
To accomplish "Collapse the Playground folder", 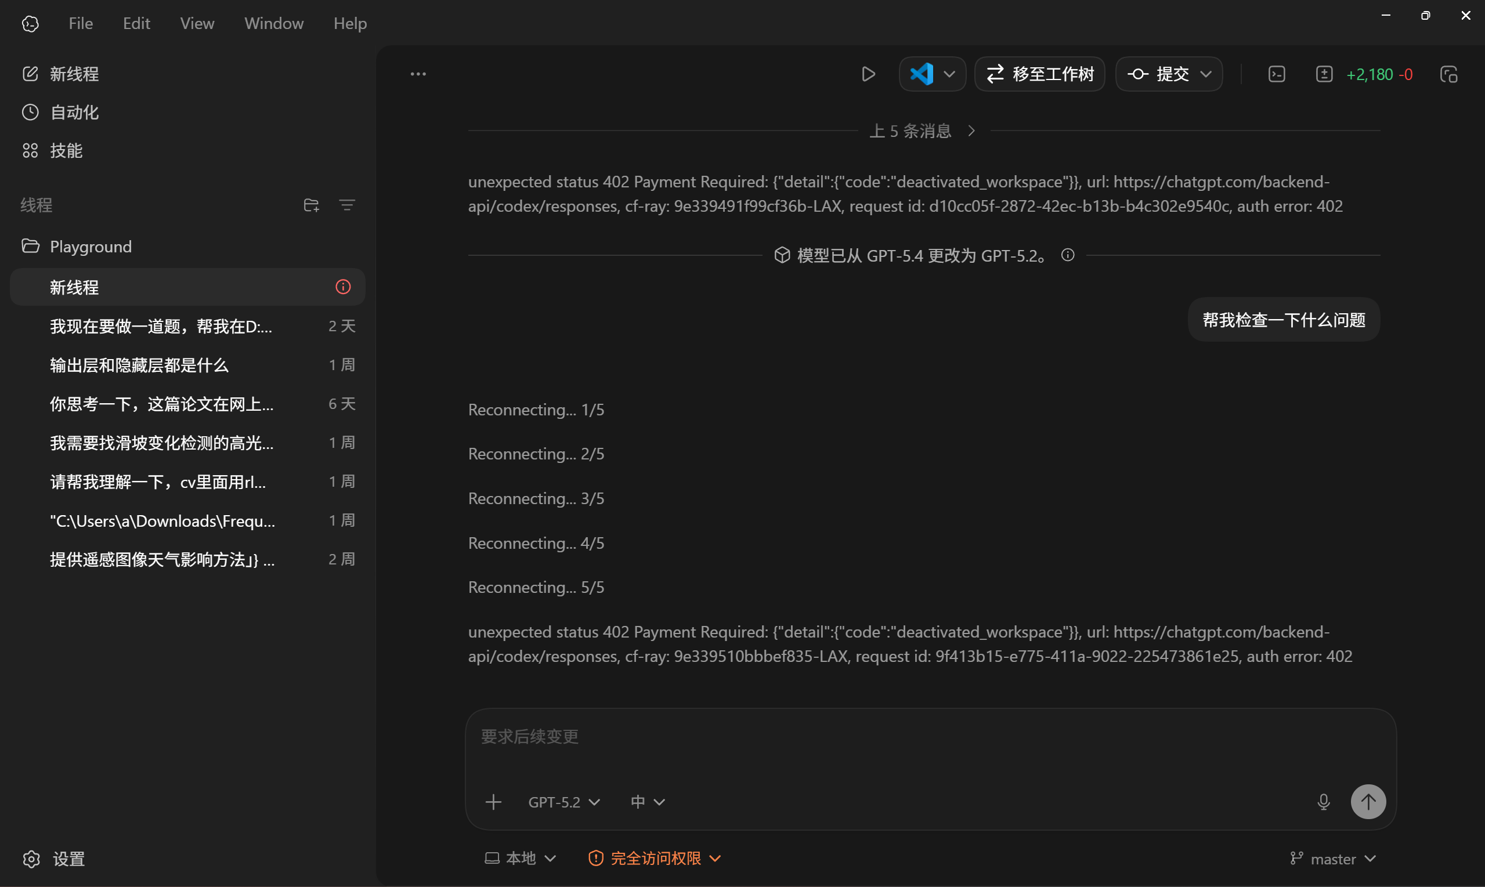I will (77, 246).
